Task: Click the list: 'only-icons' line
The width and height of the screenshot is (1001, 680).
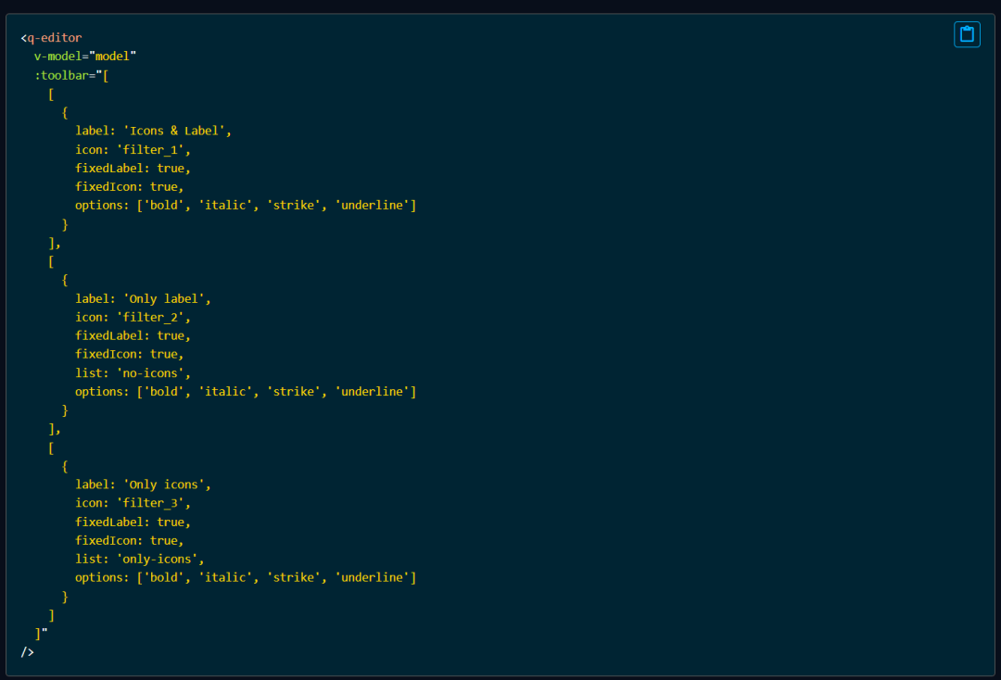Action: [x=140, y=559]
